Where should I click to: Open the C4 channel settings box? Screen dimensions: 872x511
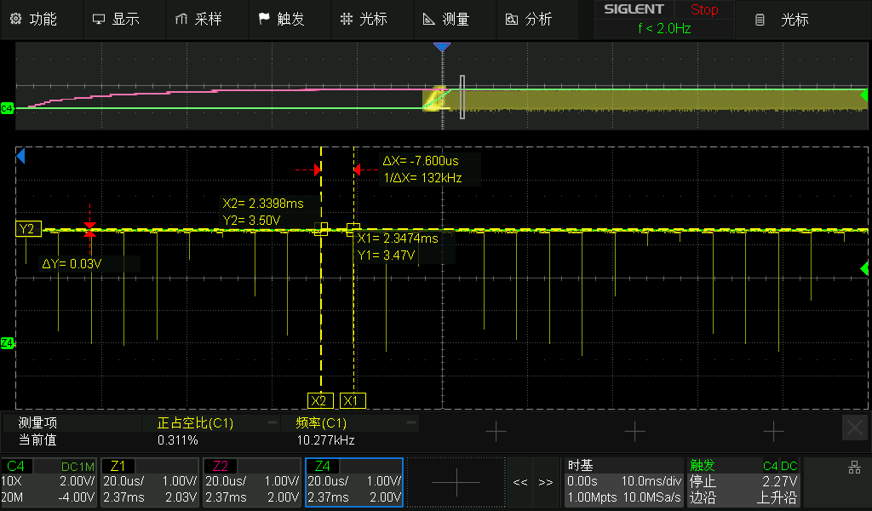[49, 482]
